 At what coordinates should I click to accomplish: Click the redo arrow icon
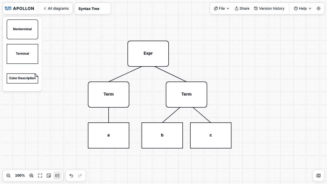point(80,176)
